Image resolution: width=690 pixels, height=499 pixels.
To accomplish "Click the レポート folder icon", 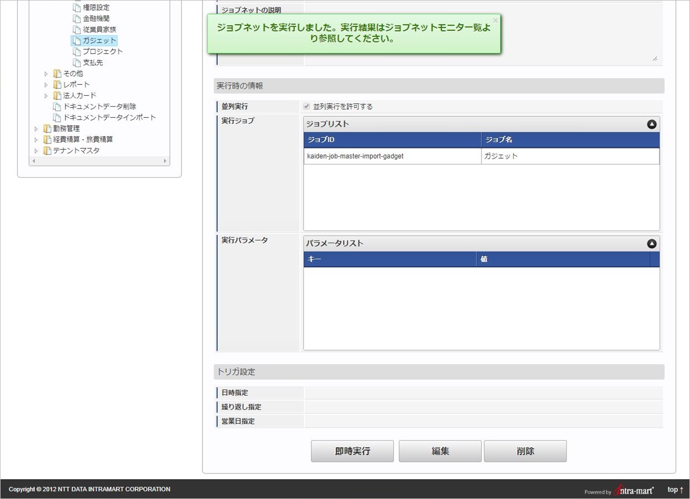I will click(57, 85).
